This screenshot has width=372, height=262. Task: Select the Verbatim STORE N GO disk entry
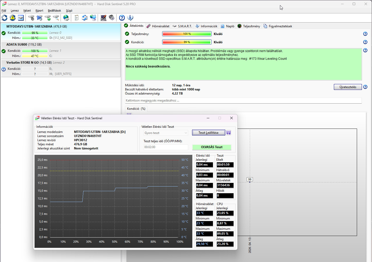click(x=61, y=68)
